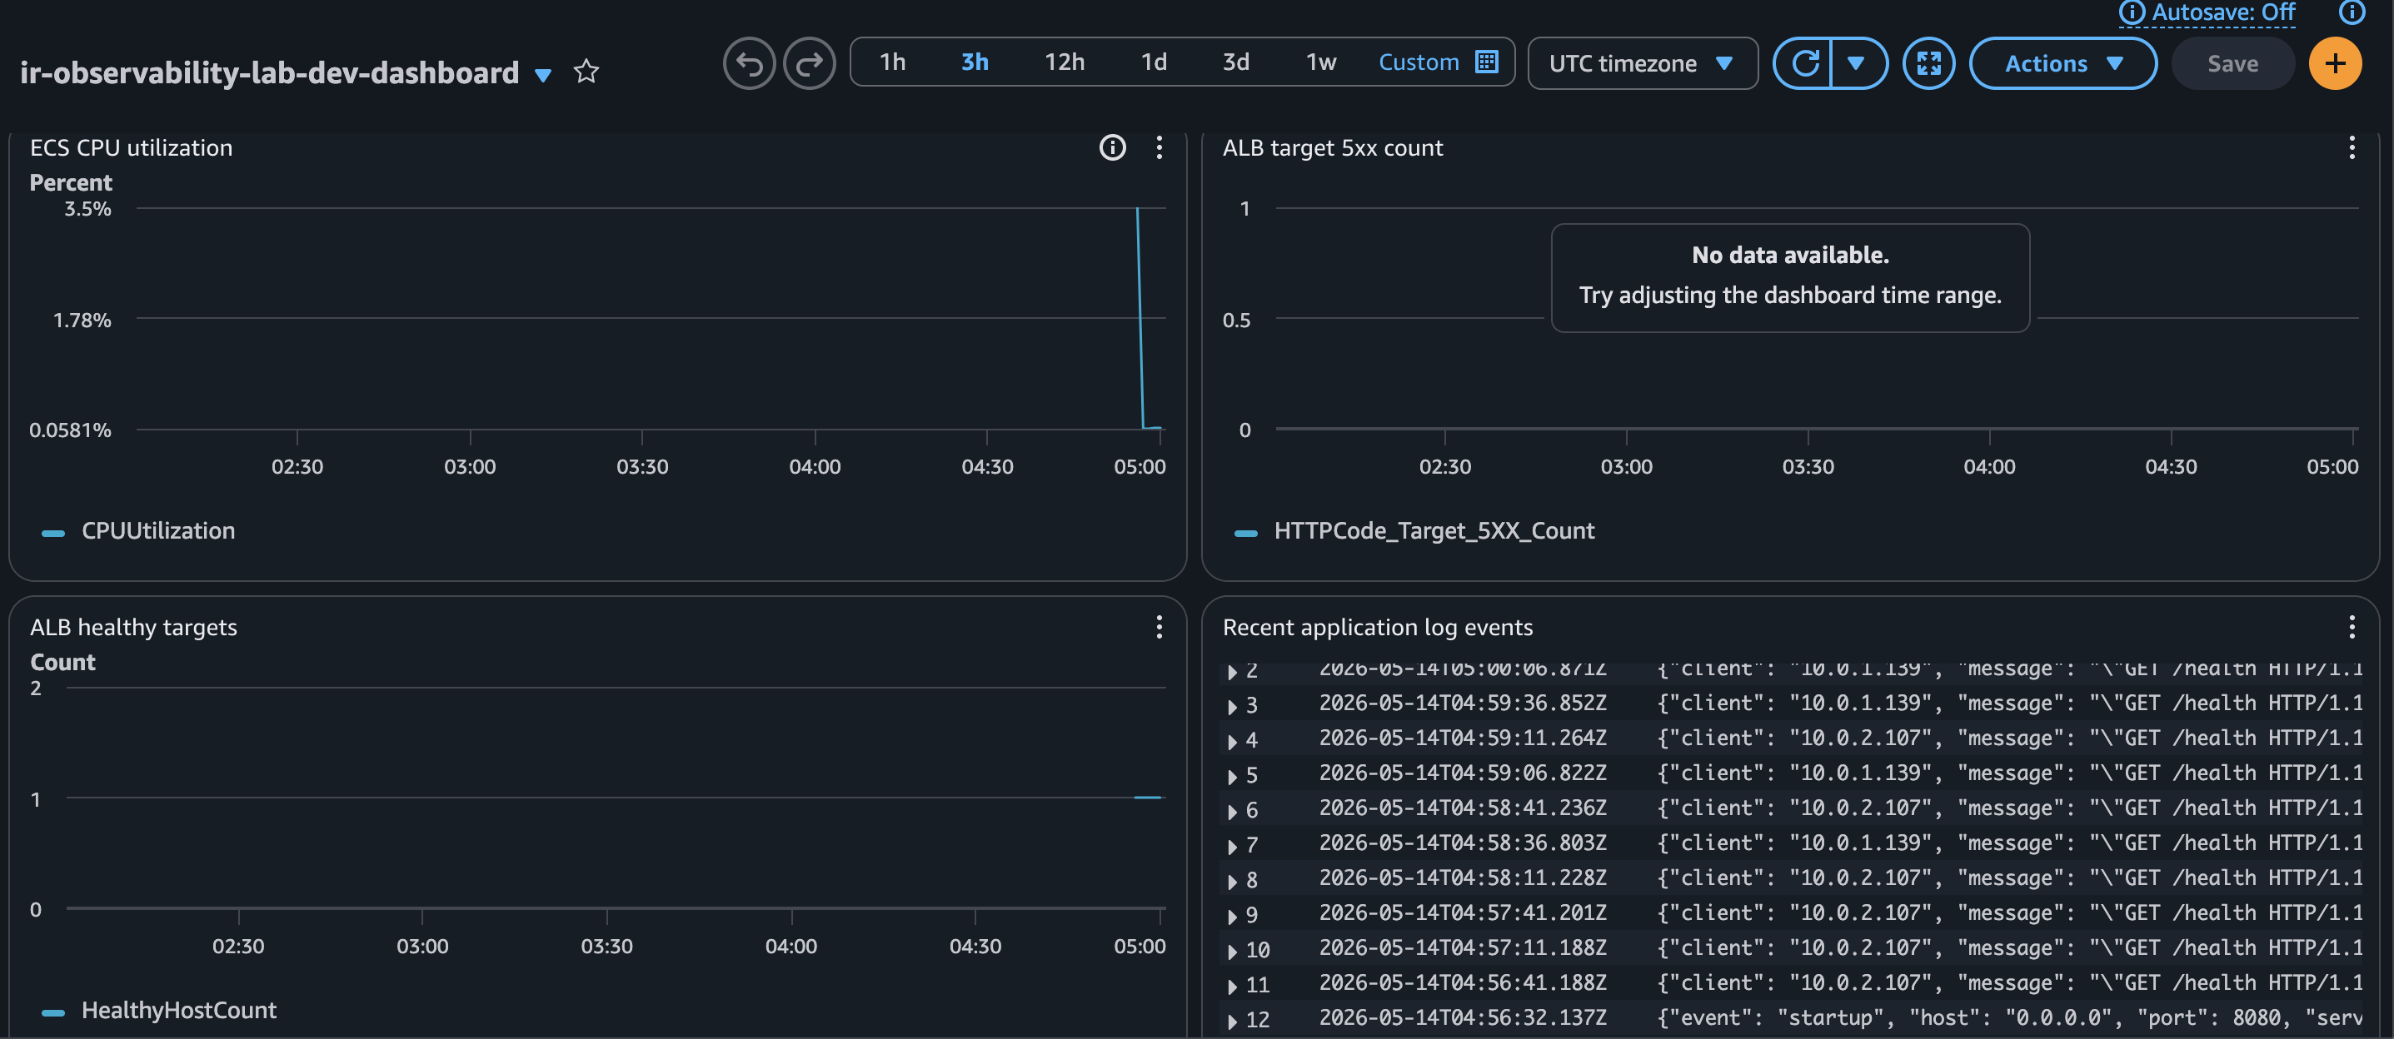This screenshot has height=1039, width=2394.
Task: Open the Custom time range picker
Action: coord(1437,62)
